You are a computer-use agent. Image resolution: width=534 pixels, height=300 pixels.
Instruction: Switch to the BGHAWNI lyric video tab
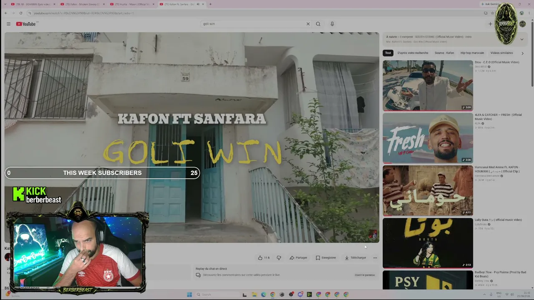click(x=33, y=4)
